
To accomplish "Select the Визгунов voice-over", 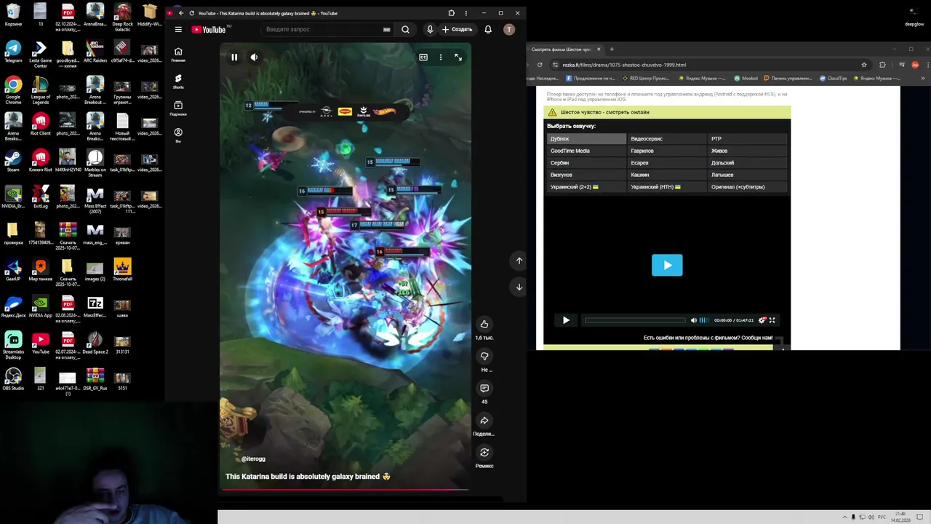I will click(x=586, y=175).
